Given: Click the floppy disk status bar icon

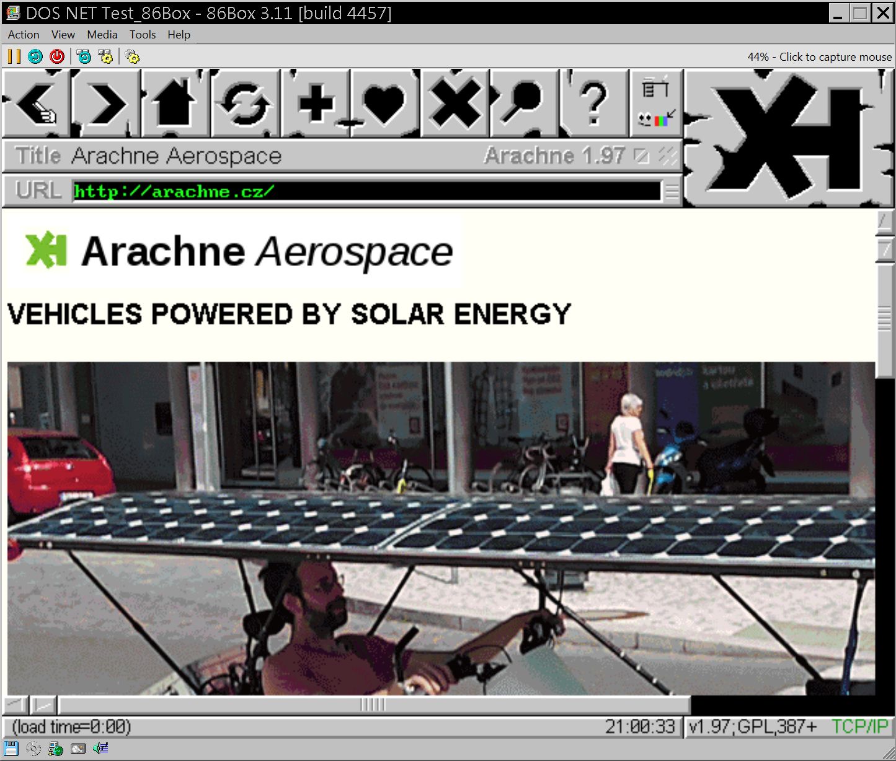Looking at the screenshot, I should (11, 749).
